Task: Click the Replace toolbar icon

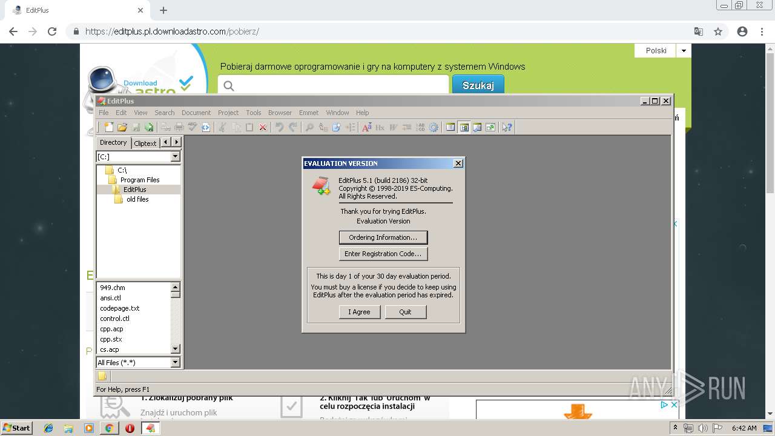Action: [x=323, y=127]
